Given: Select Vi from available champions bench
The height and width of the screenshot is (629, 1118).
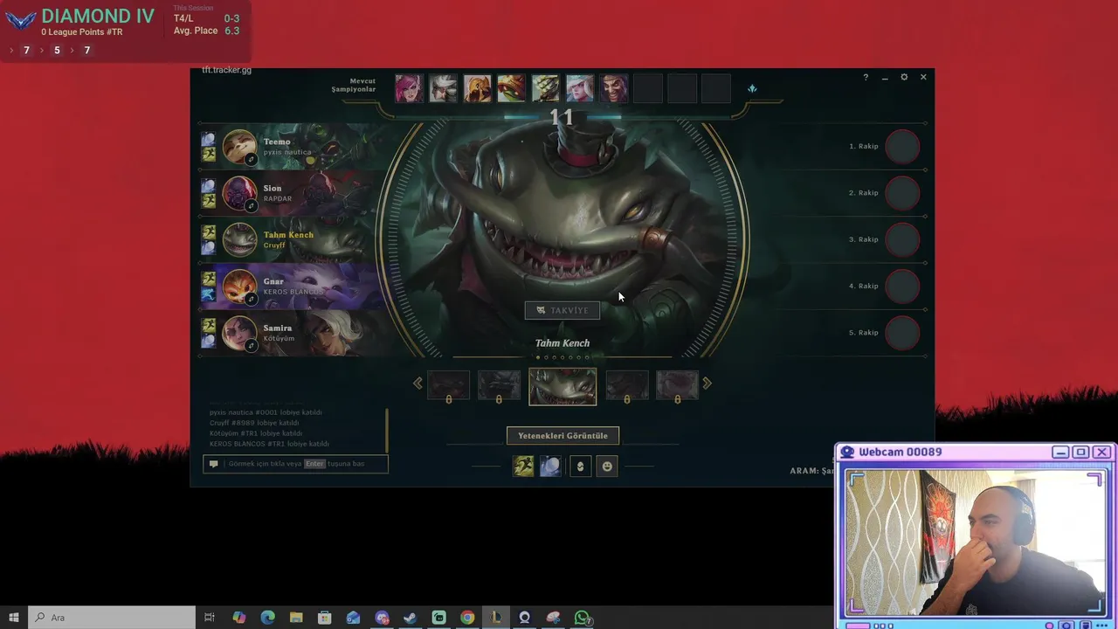Looking at the screenshot, I should pos(409,88).
